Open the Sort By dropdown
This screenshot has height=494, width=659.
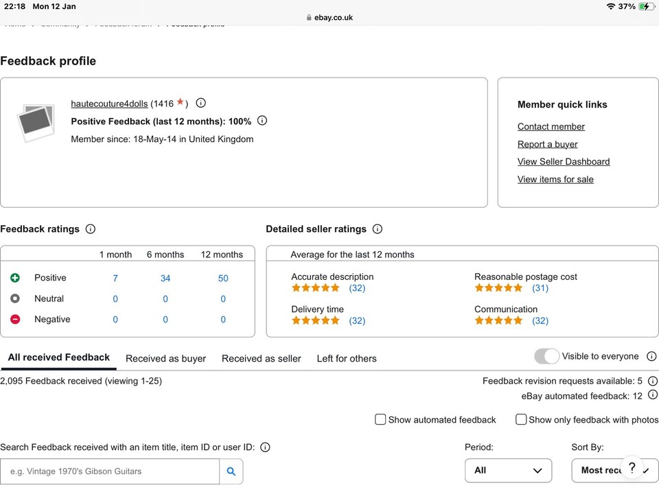coord(604,471)
